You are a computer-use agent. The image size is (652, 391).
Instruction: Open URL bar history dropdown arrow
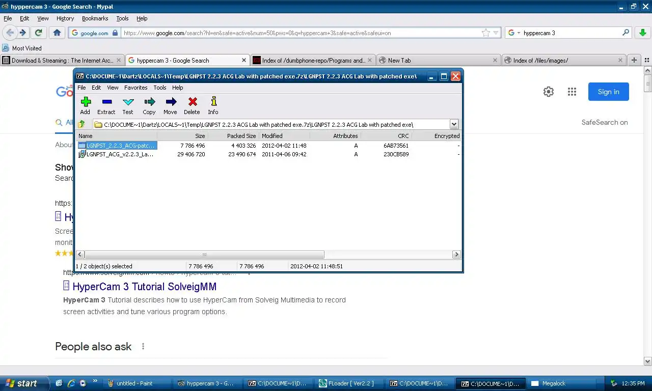pos(496,33)
